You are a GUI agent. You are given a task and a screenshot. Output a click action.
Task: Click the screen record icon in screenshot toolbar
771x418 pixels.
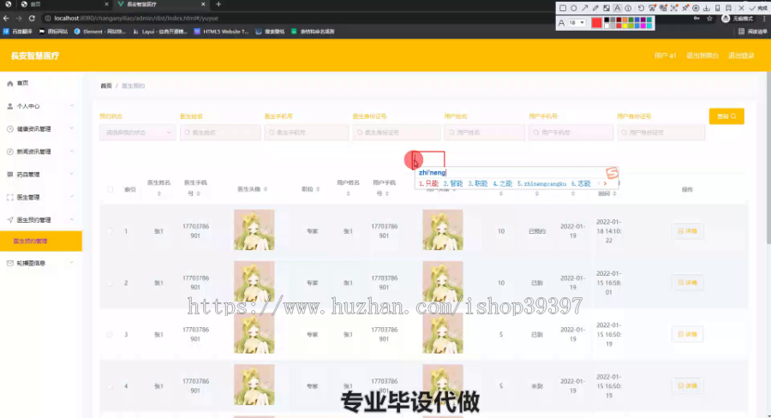696,9
